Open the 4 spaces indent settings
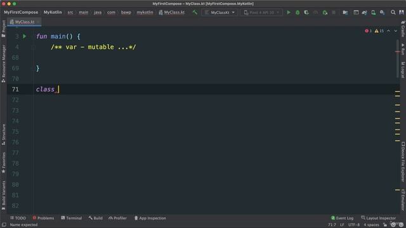Screen dimensions: 406x228 coord(371,225)
